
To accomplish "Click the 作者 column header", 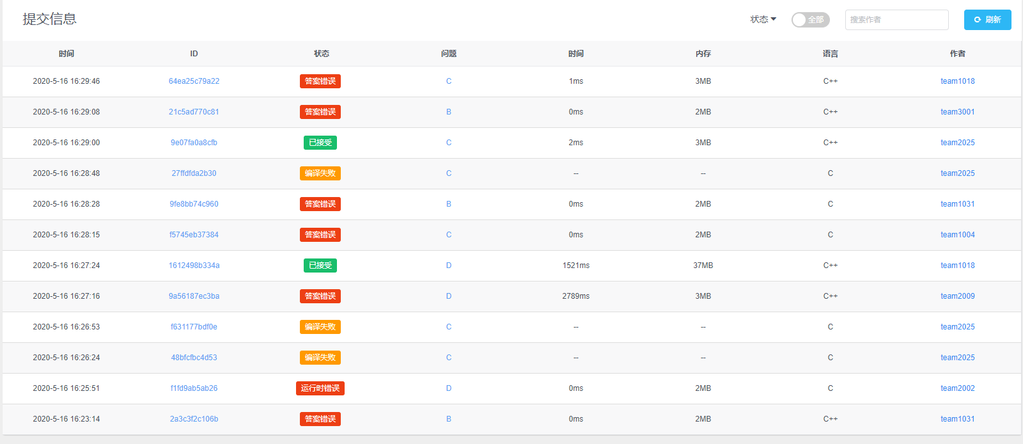I will click(957, 54).
